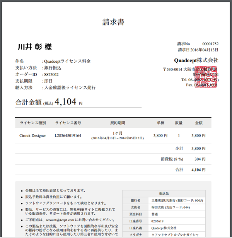Screen dimensions: 232x238
Task: Select the bold 4,104 円 table total
Action: [x=198, y=170]
